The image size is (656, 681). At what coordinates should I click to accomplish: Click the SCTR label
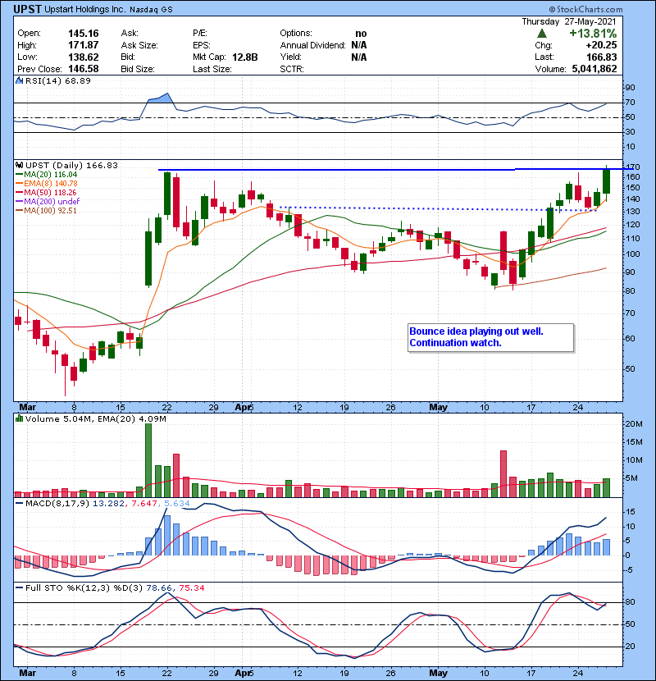pos(292,69)
